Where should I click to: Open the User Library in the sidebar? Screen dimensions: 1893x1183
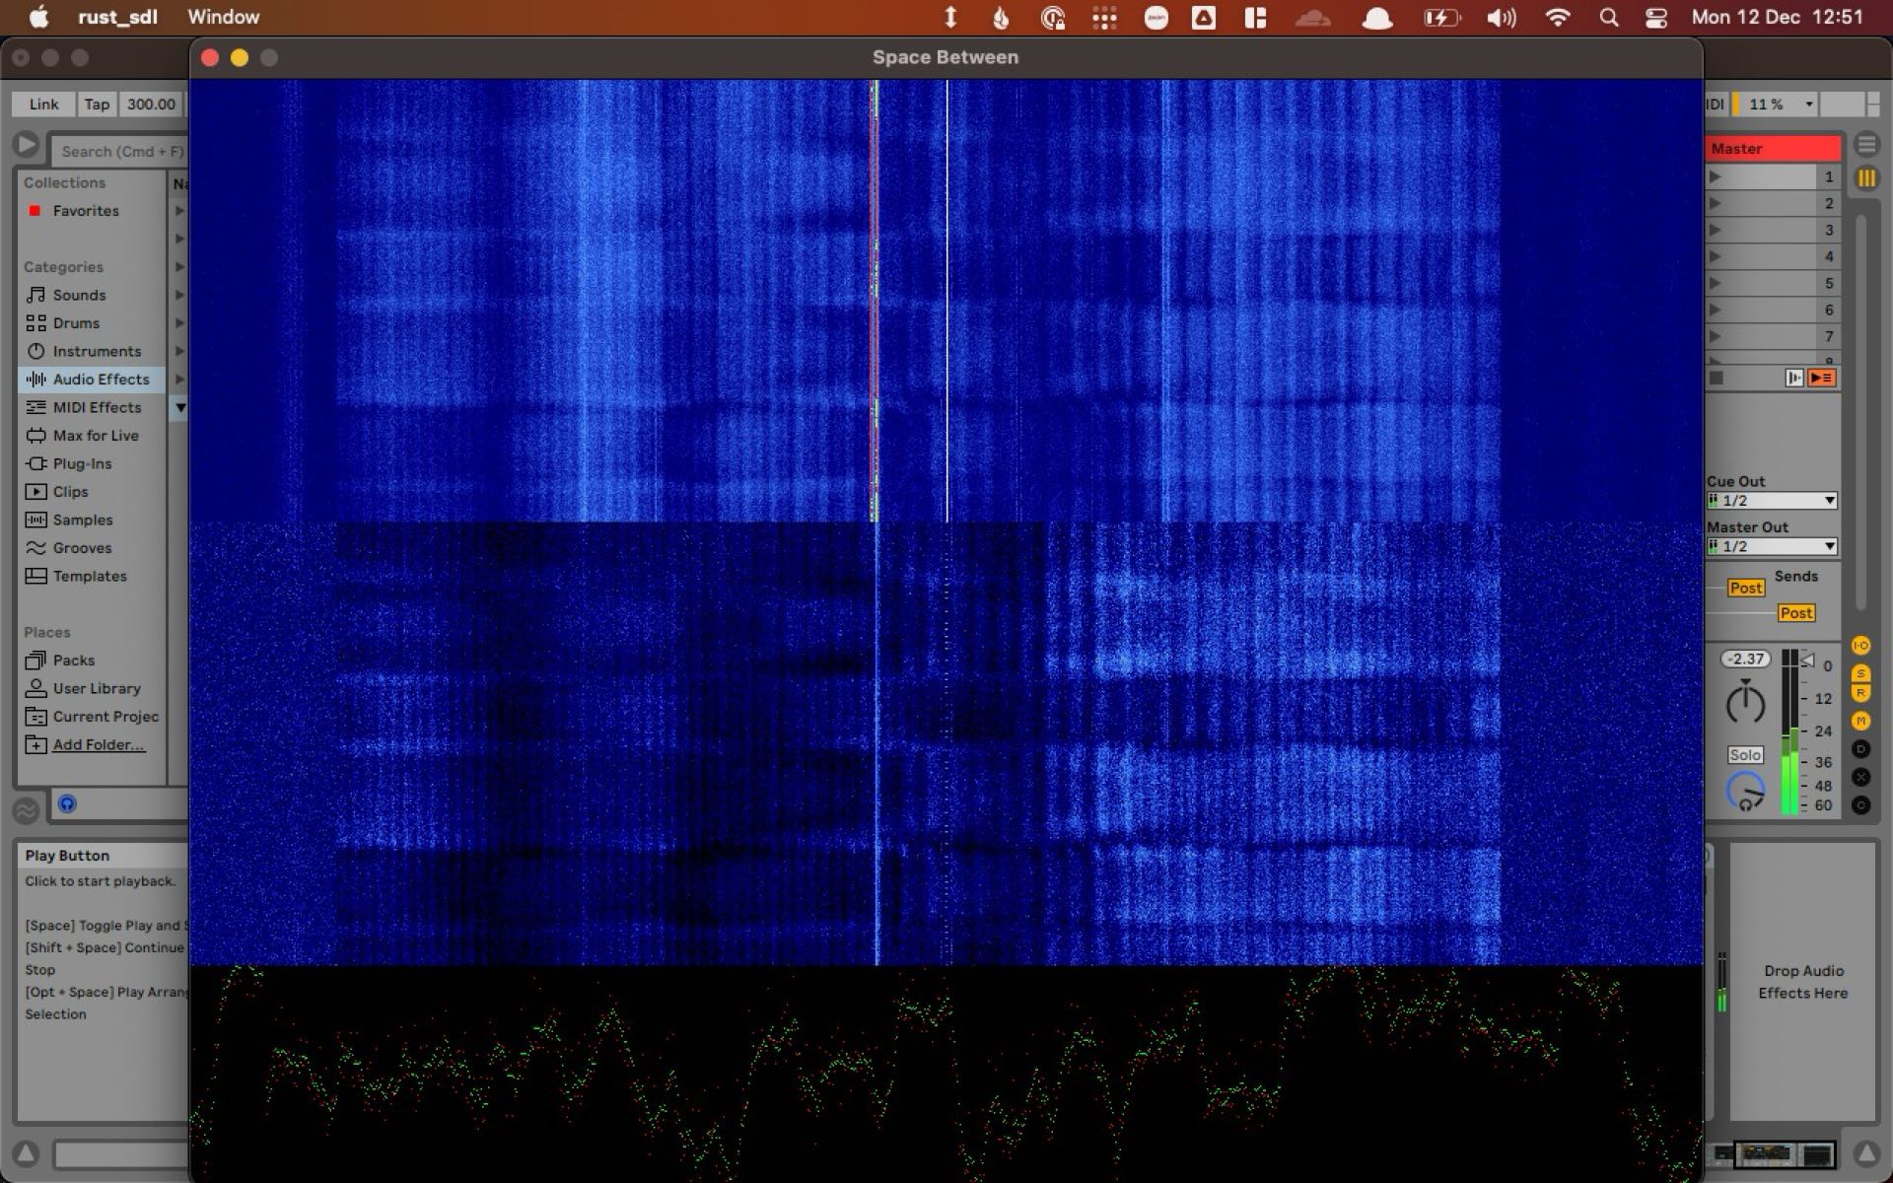(96, 688)
